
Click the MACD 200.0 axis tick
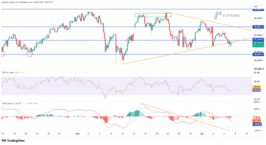[x=257, y=109]
